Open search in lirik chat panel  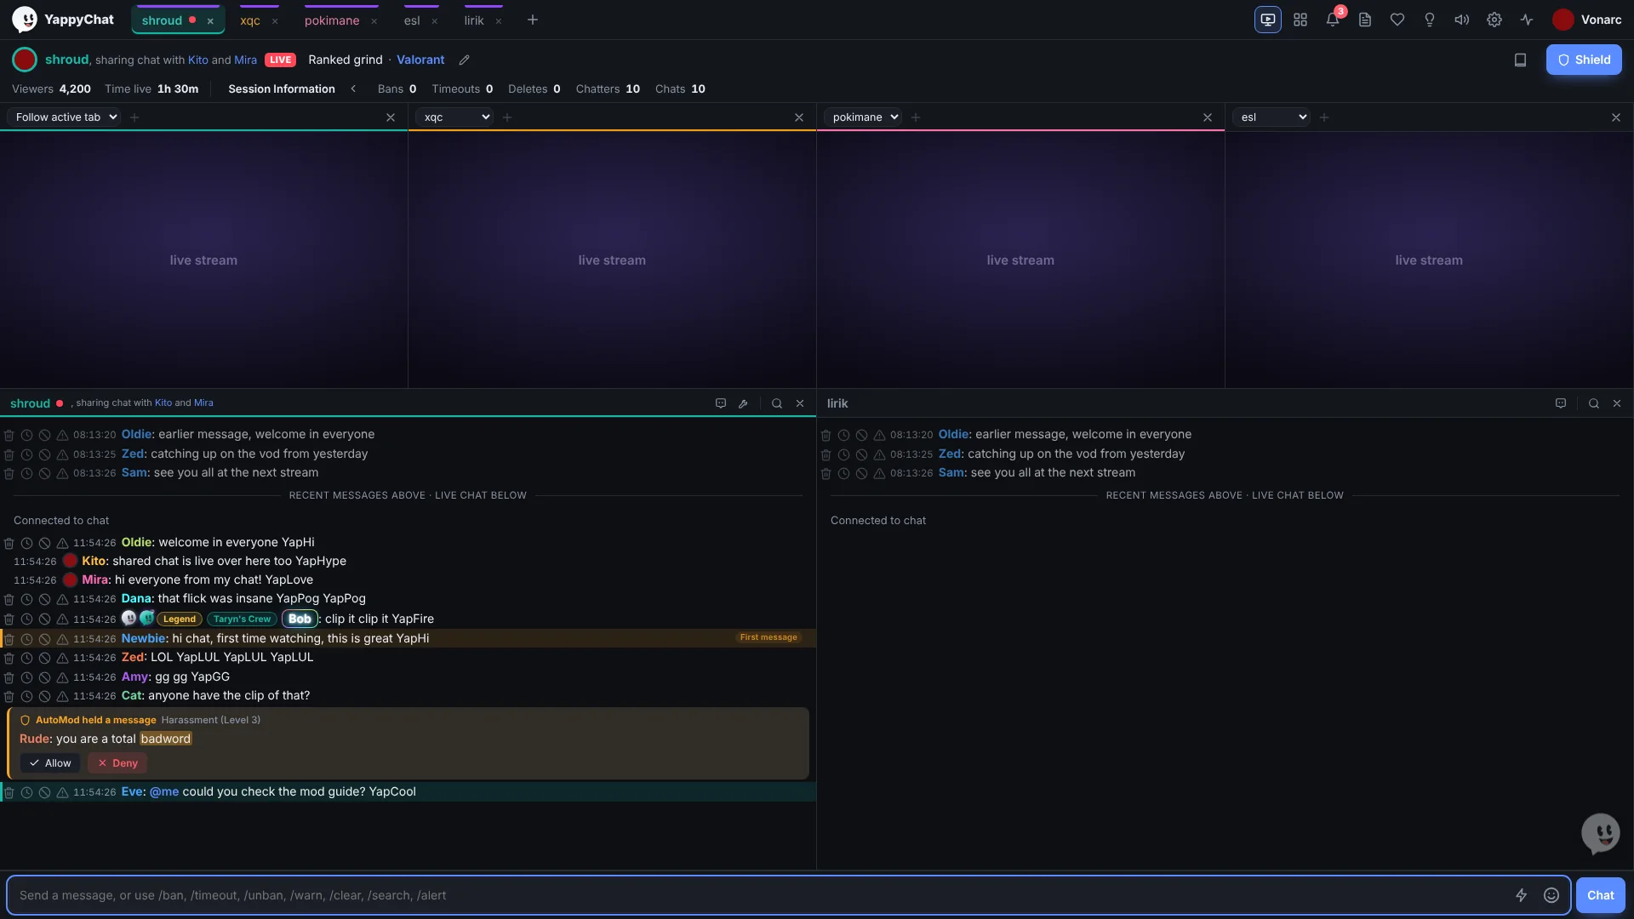(1594, 403)
